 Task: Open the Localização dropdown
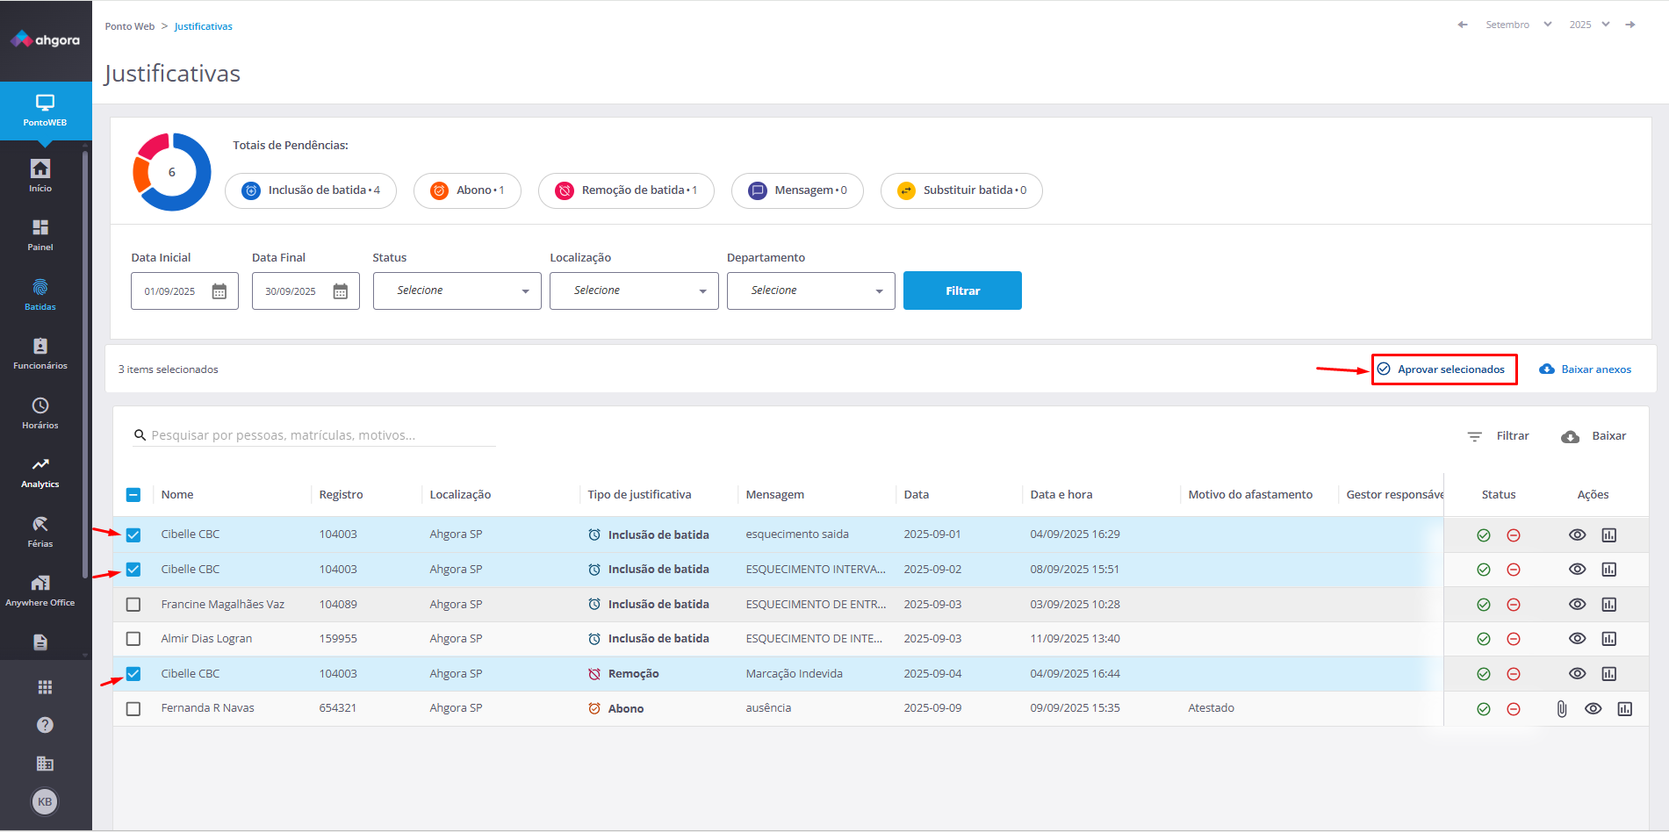(634, 290)
